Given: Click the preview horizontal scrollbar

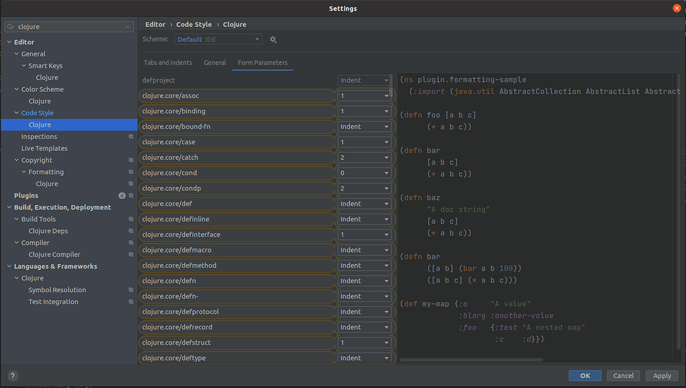Looking at the screenshot, I should pos(471,360).
